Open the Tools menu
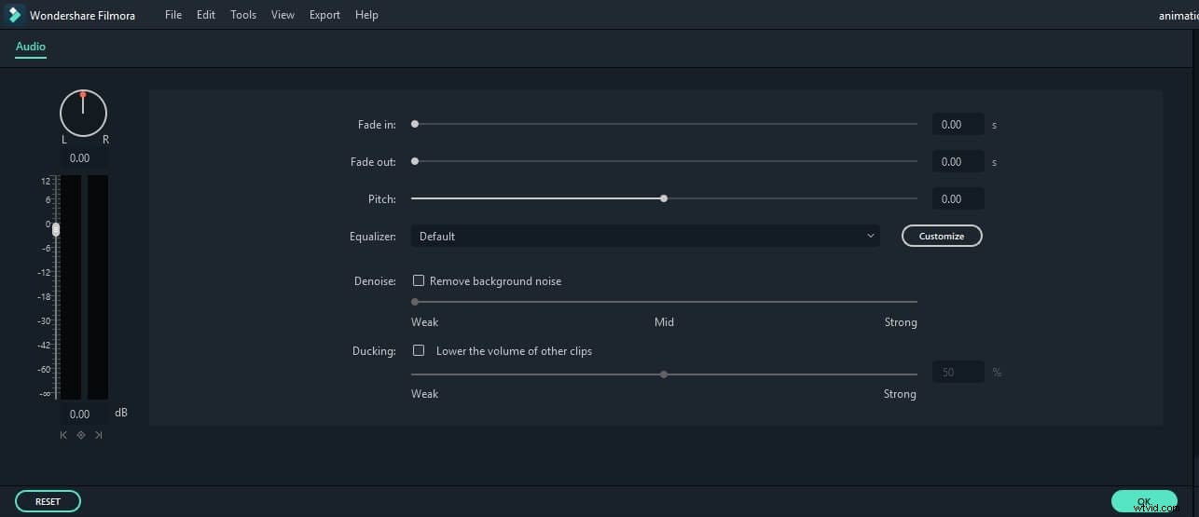 click(243, 15)
